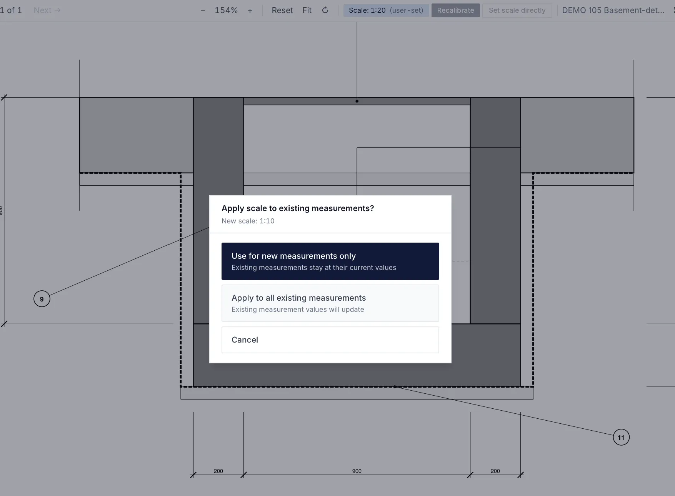The width and height of the screenshot is (675, 496).
Task: Cancel the apply scale dialog
Action: coord(330,340)
